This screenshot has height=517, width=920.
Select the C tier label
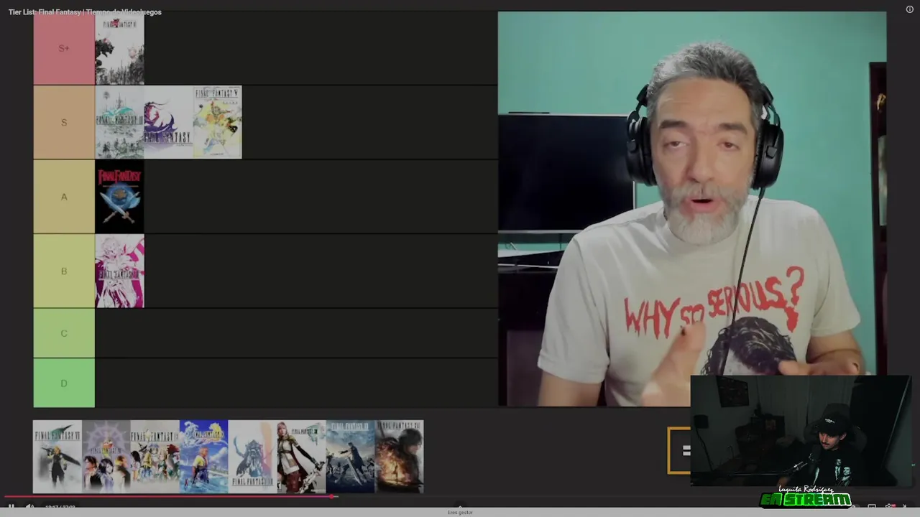pos(64,333)
